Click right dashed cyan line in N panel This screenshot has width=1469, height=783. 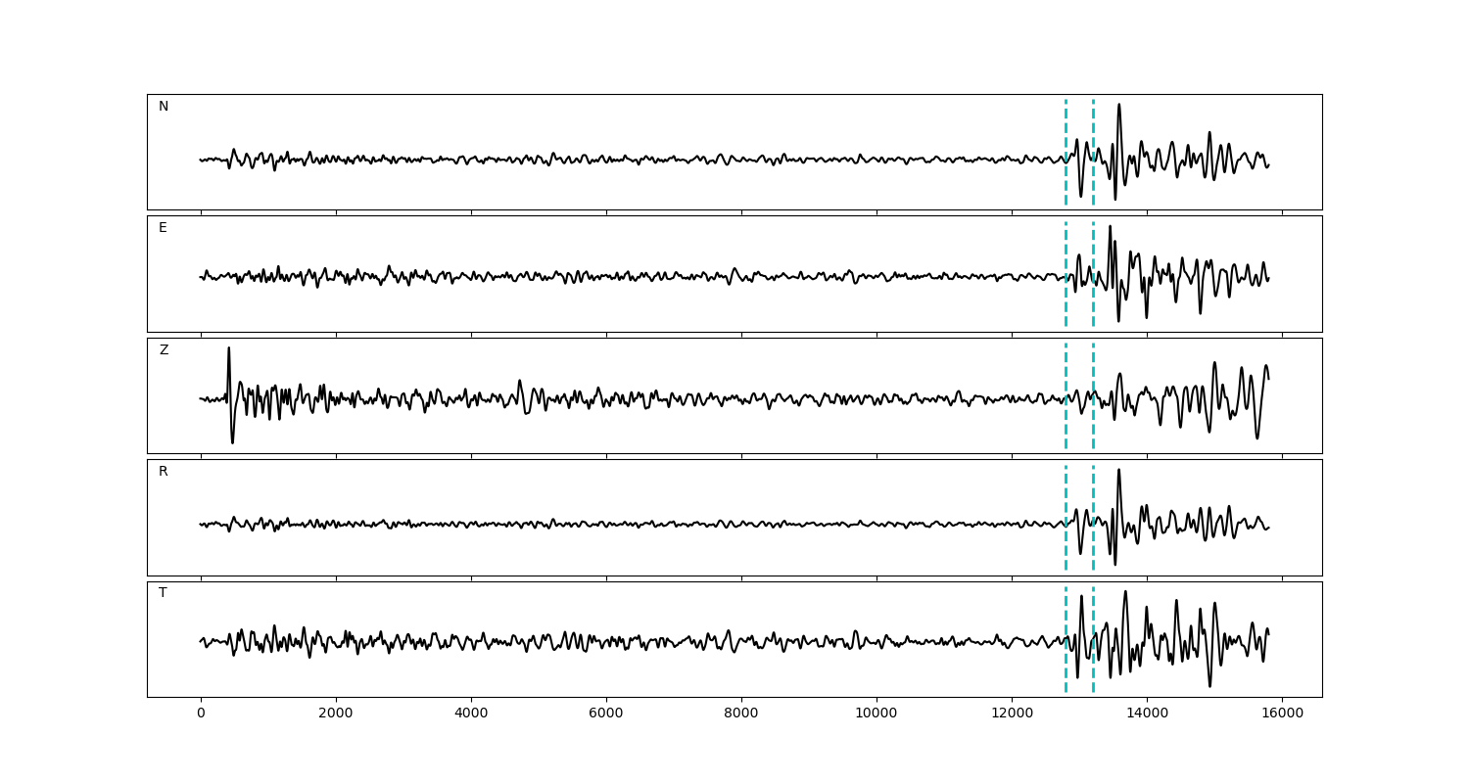1093,127
